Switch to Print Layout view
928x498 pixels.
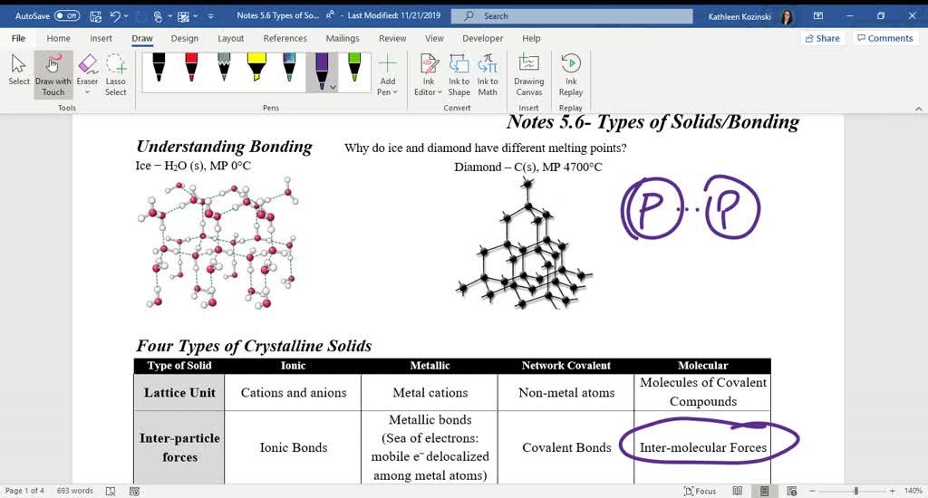tap(765, 491)
